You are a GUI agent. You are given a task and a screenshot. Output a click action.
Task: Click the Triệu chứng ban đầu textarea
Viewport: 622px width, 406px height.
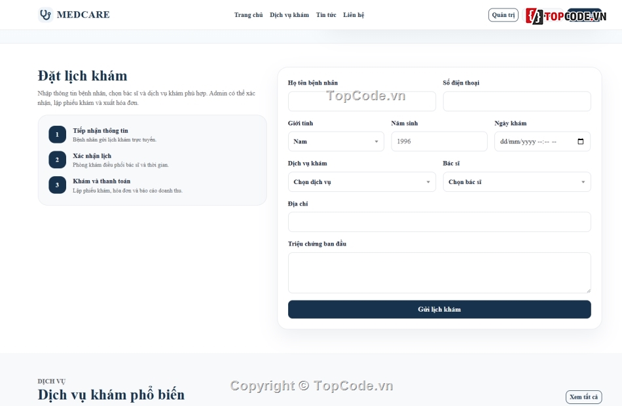pyautogui.click(x=439, y=272)
